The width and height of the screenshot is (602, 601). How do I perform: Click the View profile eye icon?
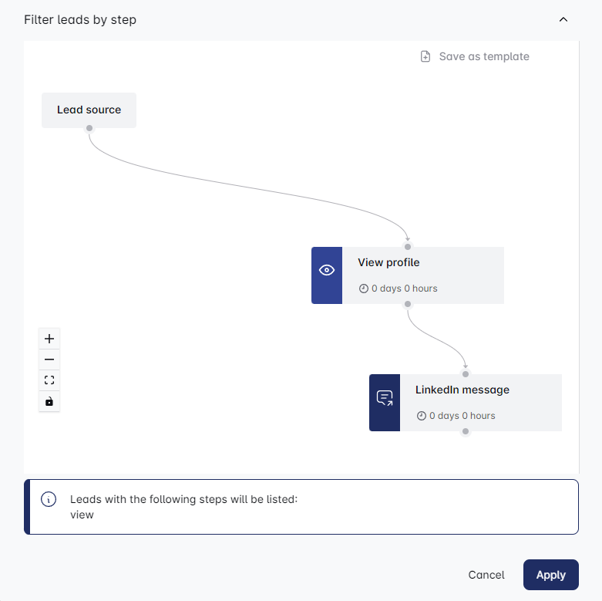click(327, 270)
